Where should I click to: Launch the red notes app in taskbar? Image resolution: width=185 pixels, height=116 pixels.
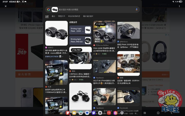(x=68, y=113)
